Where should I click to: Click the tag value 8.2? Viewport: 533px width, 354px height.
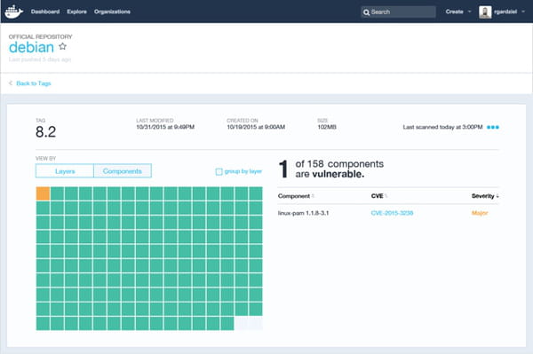(x=45, y=131)
